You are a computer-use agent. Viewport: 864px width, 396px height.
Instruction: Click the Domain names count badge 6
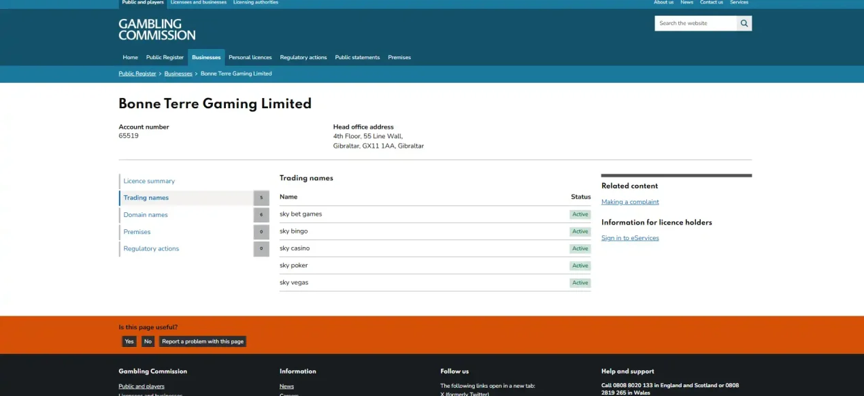pos(261,215)
